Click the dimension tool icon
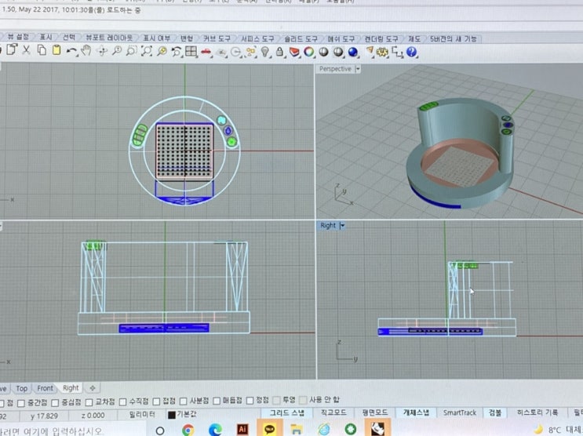The width and height of the screenshot is (583, 436). point(398,52)
